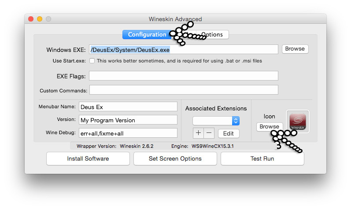Click the Version text field

[128, 120]
